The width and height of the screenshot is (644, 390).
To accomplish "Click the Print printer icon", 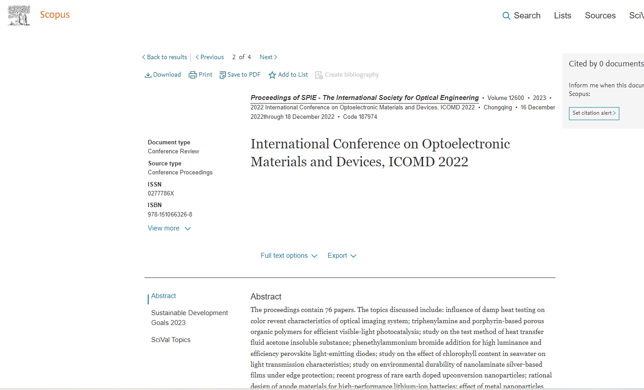I will tap(193, 75).
